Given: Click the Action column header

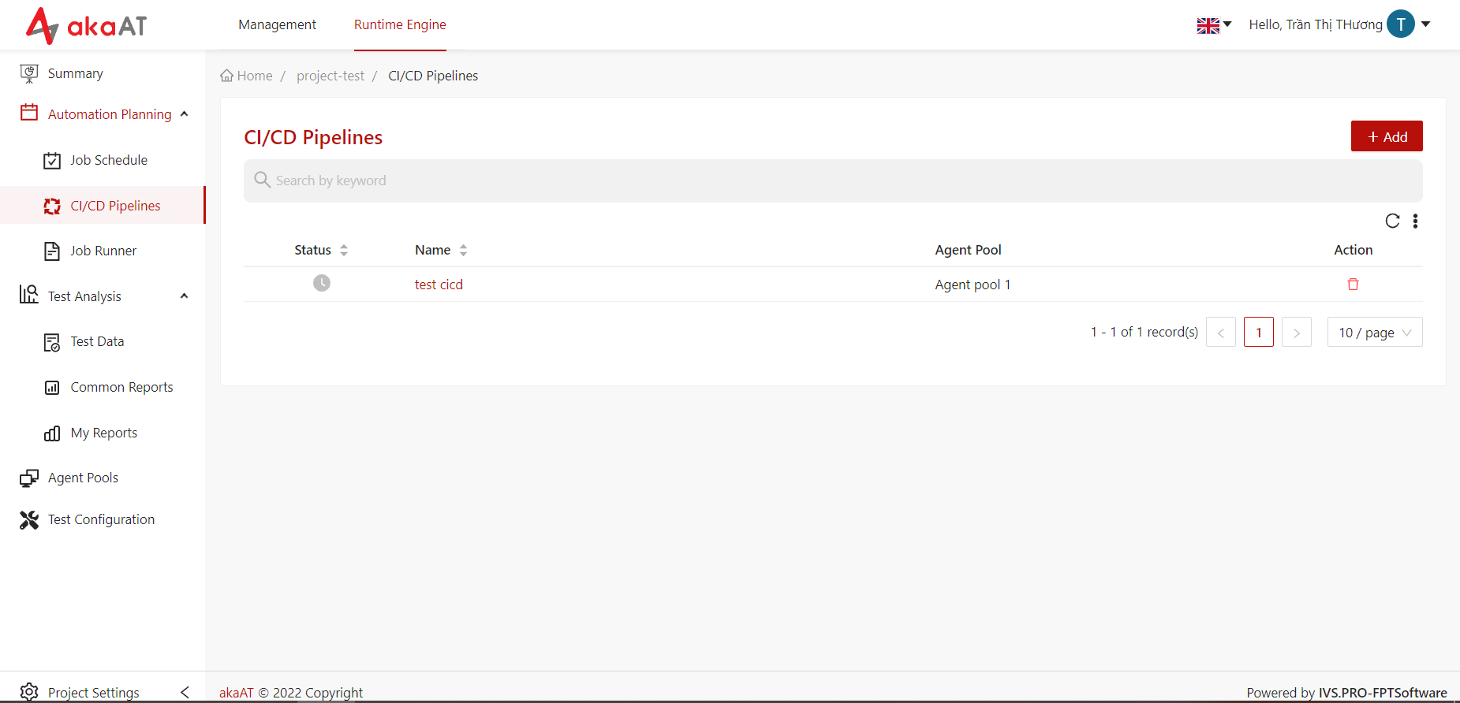Looking at the screenshot, I should [x=1353, y=250].
